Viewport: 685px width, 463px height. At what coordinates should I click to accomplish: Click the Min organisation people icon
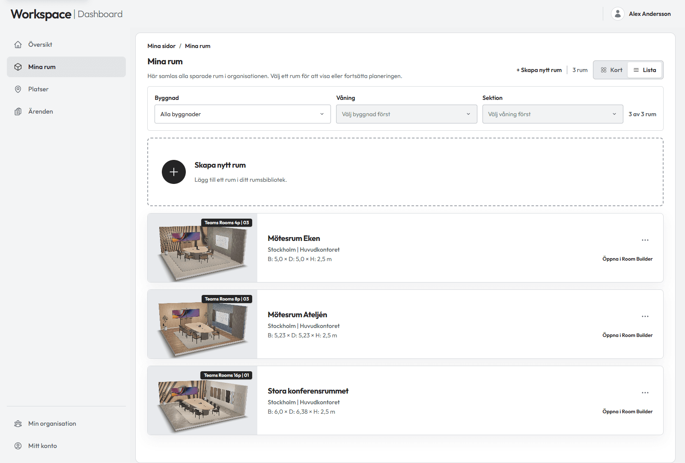pos(18,424)
